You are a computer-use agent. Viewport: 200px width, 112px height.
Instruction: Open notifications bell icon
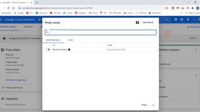tap(188, 19)
